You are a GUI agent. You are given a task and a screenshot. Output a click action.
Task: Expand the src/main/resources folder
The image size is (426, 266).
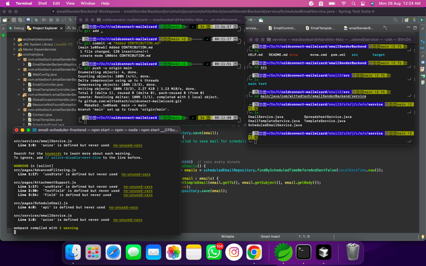point(14,39)
